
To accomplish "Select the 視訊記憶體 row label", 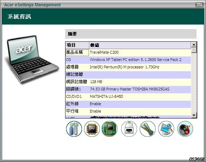I will pos(76,82).
